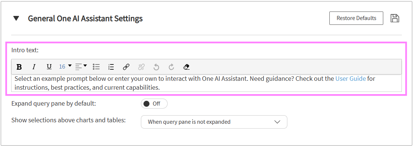
Task: Save settings with the floppy disk icon
Action: [x=394, y=19]
